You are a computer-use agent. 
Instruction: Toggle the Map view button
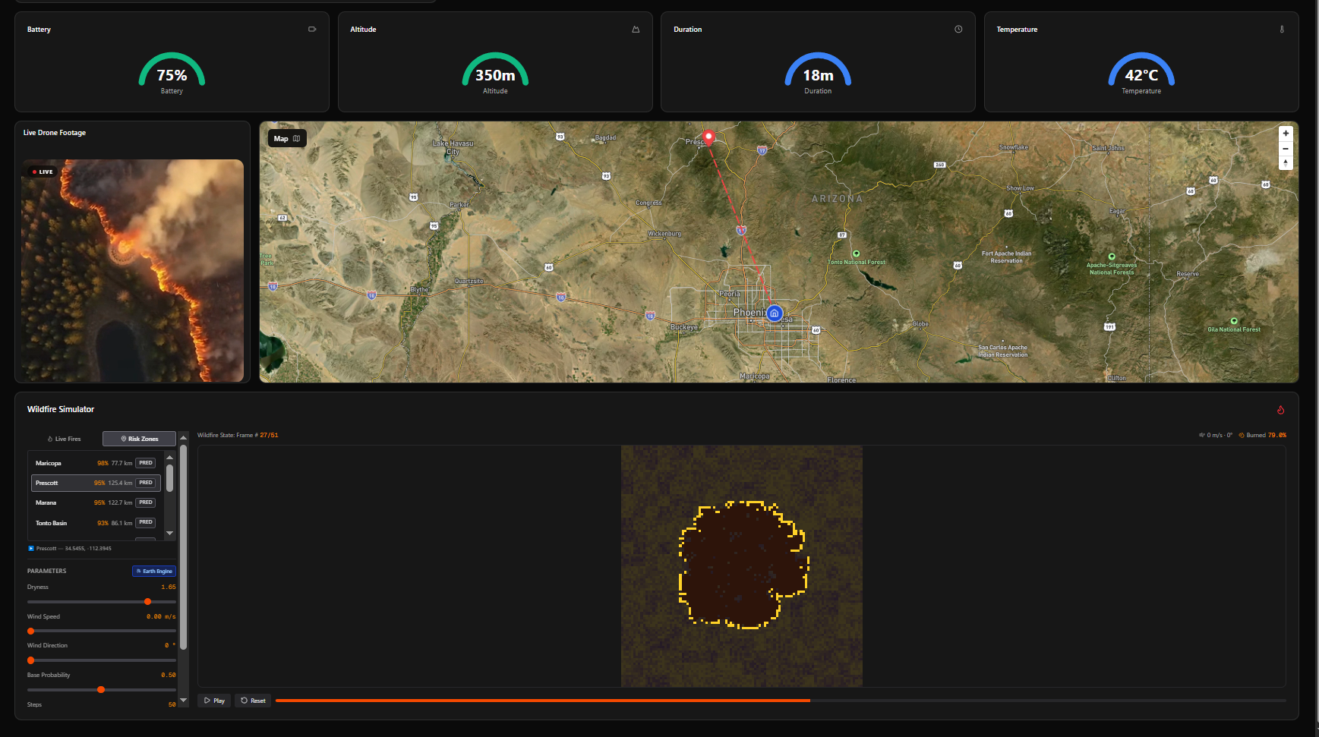[287, 139]
